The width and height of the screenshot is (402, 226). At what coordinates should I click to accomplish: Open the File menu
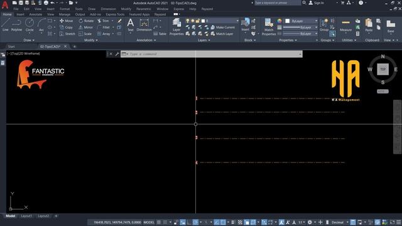click(x=16, y=9)
